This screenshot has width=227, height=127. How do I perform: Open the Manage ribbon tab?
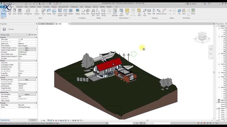88,7
